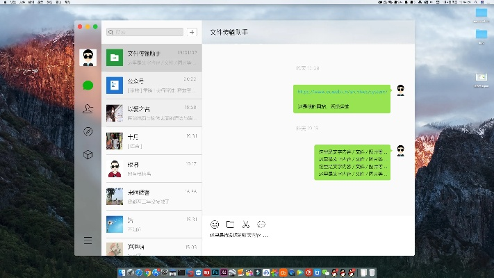Open the chat with 十月

[151, 141]
